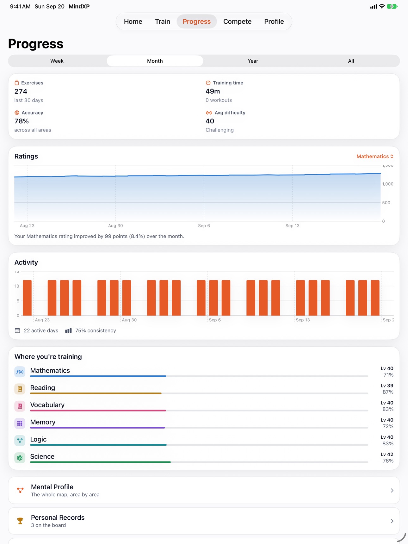Screen dimensions: 408x544
Task: Select the Week time range
Action: (x=57, y=61)
